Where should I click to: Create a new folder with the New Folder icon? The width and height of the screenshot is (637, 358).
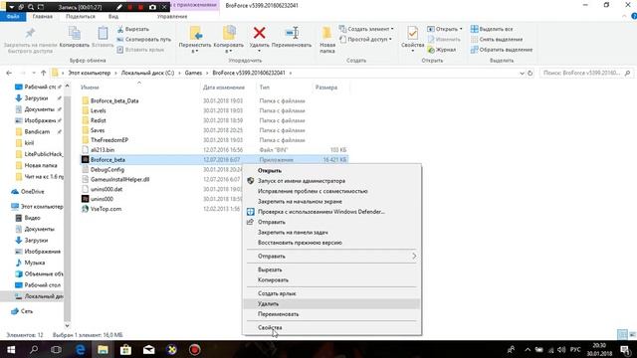click(327, 33)
